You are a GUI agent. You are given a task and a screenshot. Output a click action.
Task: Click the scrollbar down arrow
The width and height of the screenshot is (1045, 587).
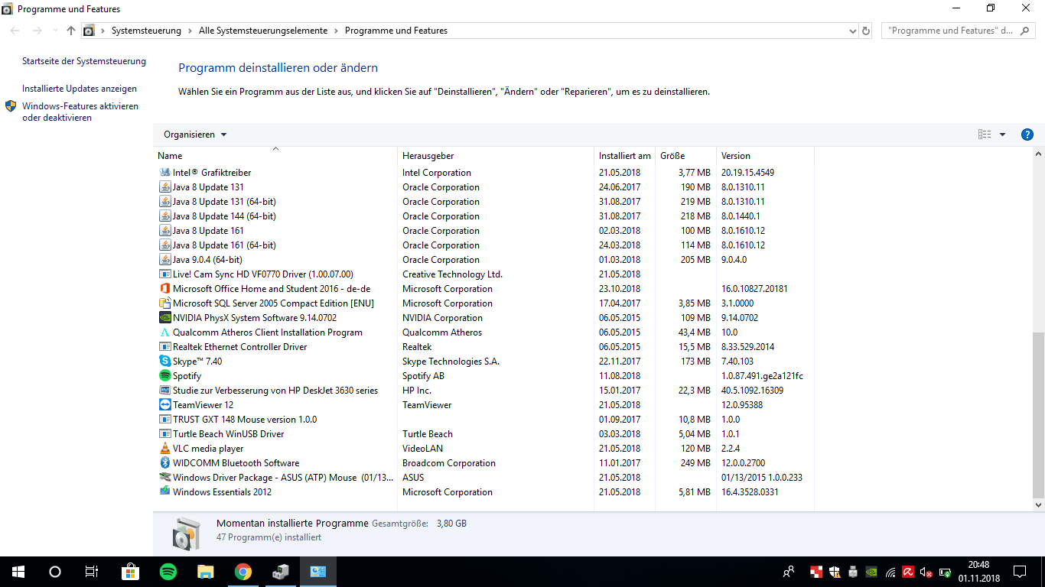point(1038,505)
